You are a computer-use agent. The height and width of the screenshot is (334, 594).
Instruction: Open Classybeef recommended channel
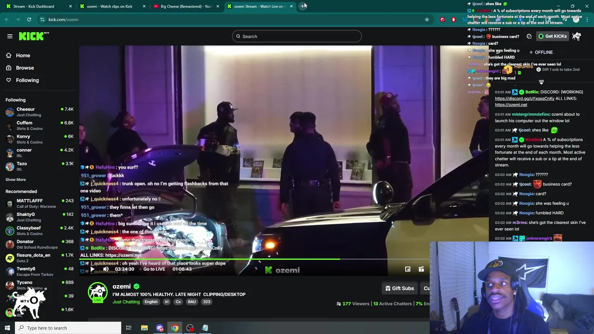click(39, 231)
